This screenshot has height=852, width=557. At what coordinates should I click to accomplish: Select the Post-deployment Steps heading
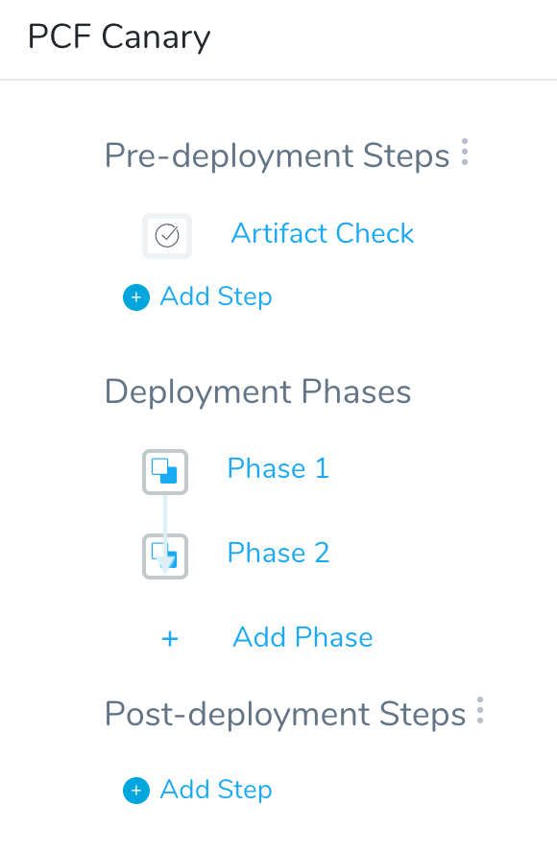(285, 714)
